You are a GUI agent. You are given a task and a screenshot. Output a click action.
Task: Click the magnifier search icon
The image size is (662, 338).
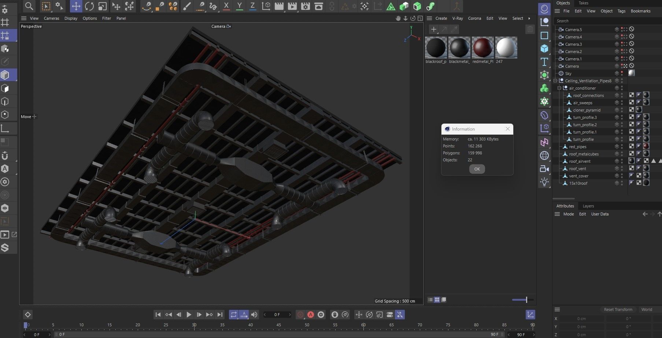click(x=29, y=6)
